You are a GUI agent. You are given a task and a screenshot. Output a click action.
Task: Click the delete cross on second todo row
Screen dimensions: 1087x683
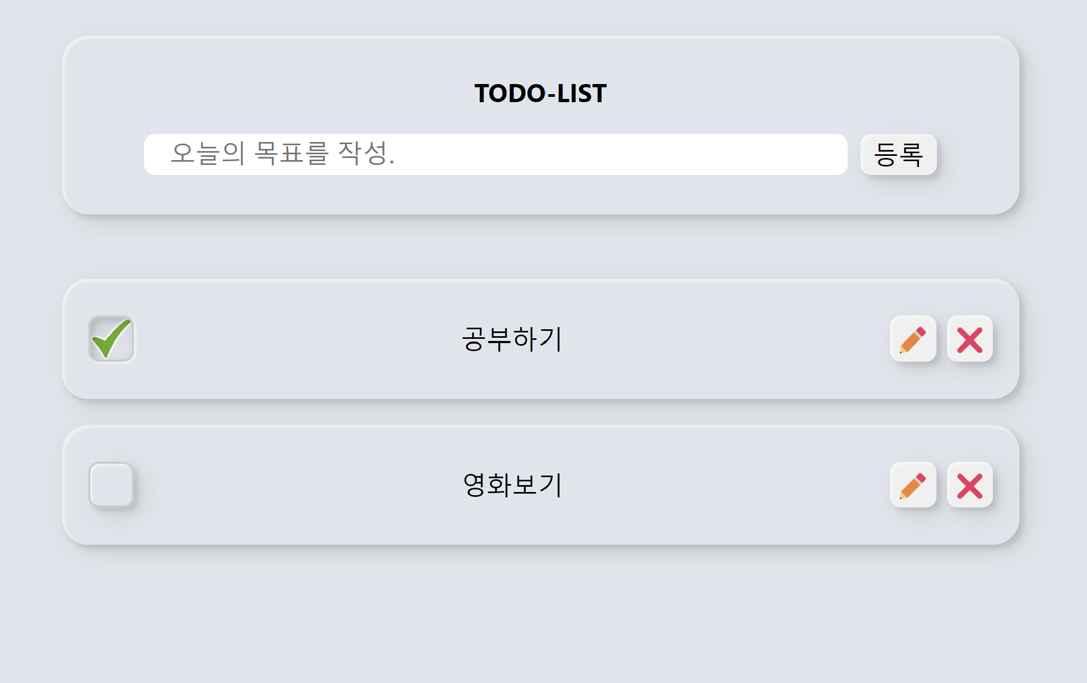(969, 485)
